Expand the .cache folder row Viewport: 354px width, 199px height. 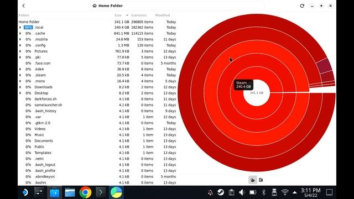(x=20, y=33)
